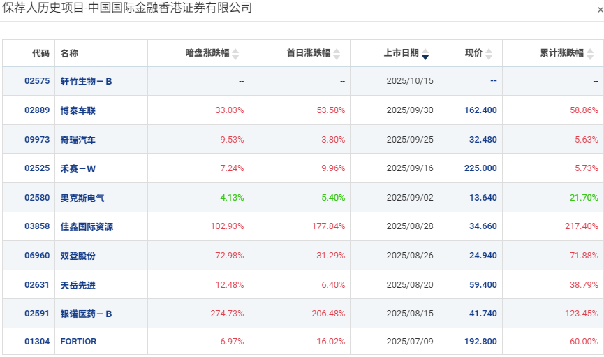604x357 pixels.
Task: Click stock code 02631
Action: pos(37,285)
